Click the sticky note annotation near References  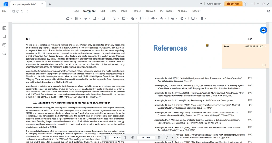coord(207,45)
